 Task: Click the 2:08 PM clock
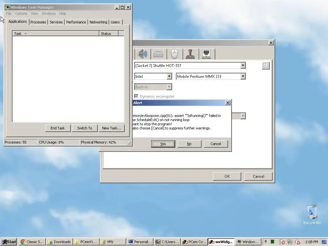pos(311,242)
